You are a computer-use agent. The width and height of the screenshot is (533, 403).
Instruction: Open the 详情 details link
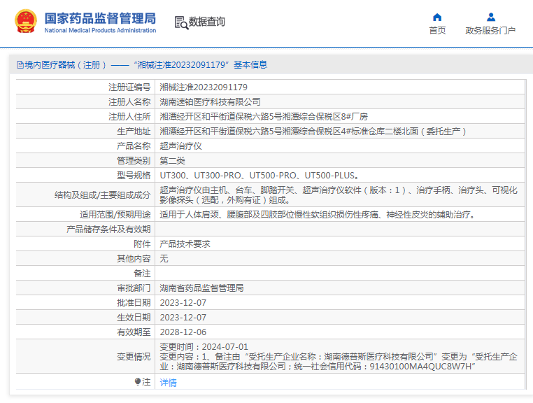(x=168, y=383)
